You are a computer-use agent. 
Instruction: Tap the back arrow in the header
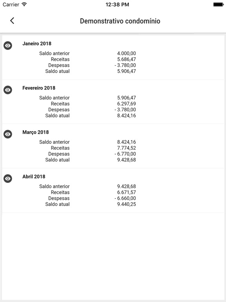tap(12, 20)
